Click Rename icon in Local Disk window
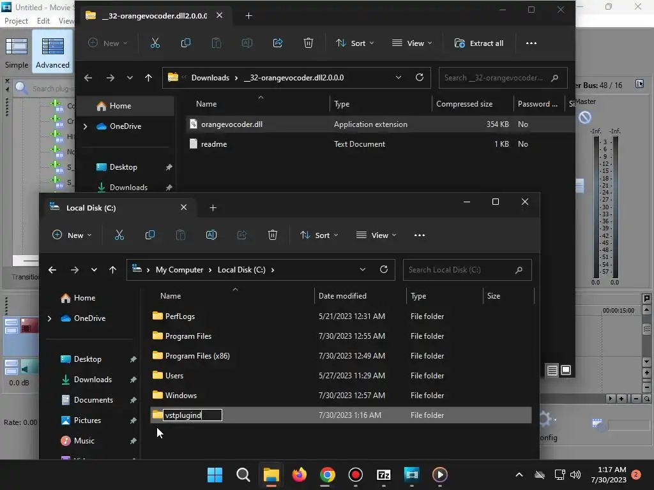The image size is (654, 490). click(x=211, y=235)
